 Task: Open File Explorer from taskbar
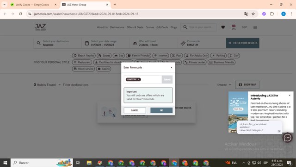coord(89,163)
